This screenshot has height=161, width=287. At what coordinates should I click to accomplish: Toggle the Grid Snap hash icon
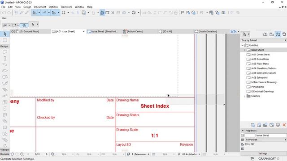64,13
